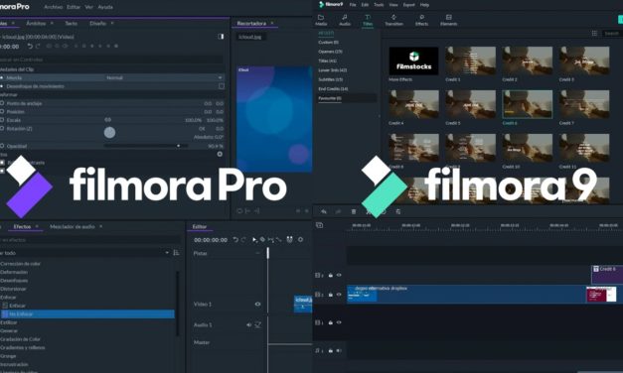Expand the Gradación de Color group
The height and width of the screenshot is (373, 623).
pyautogui.click(x=20, y=339)
